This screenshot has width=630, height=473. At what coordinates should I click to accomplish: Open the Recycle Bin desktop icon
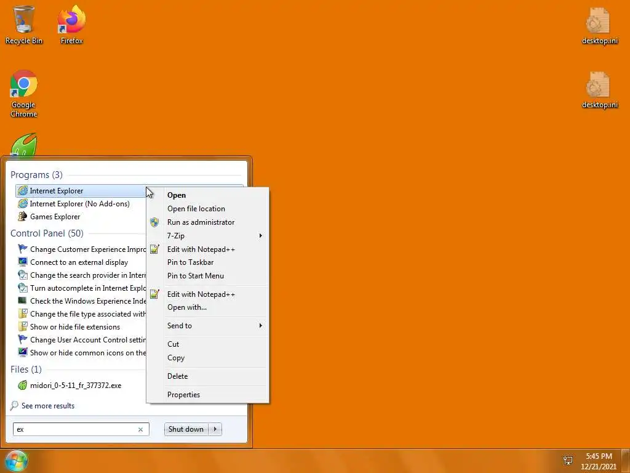tap(23, 25)
